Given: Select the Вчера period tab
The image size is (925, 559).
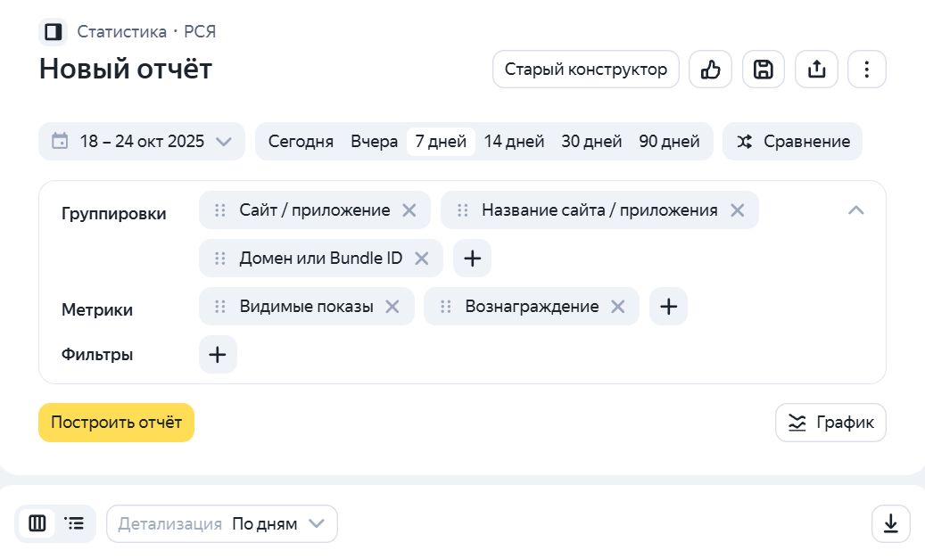Looking at the screenshot, I should [x=374, y=142].
